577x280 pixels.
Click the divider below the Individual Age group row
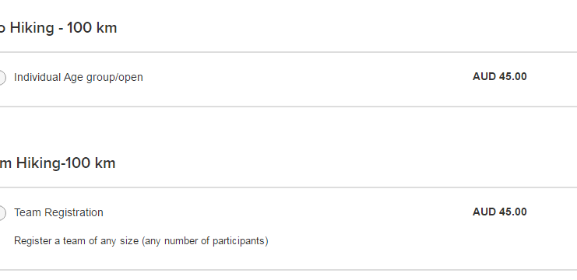288,107
